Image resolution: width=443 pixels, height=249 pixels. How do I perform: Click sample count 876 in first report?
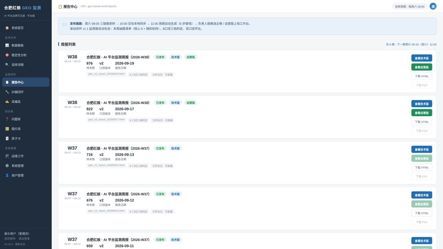[x=89, y=63]
